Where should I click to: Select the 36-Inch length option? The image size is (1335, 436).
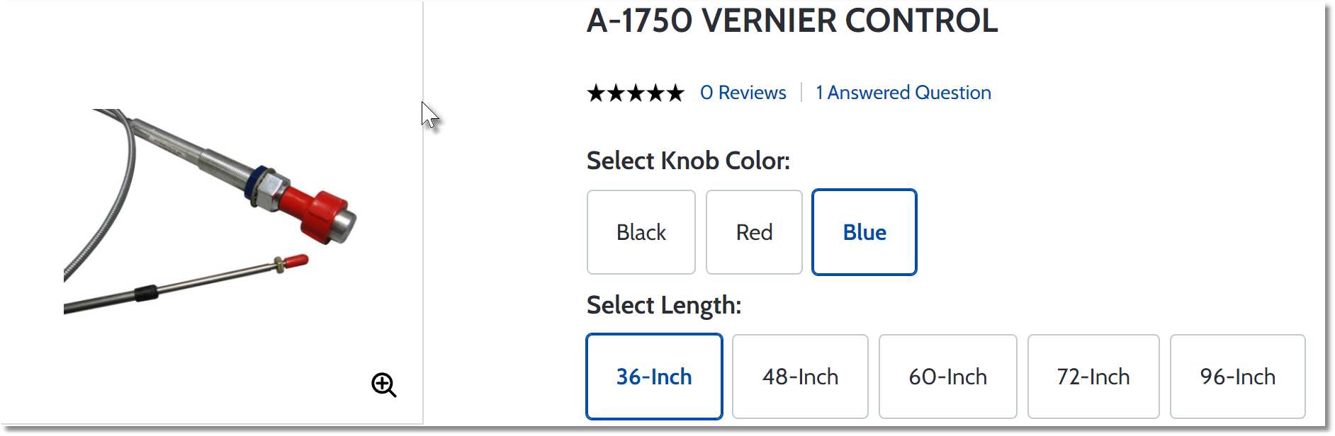pos(654,377)
